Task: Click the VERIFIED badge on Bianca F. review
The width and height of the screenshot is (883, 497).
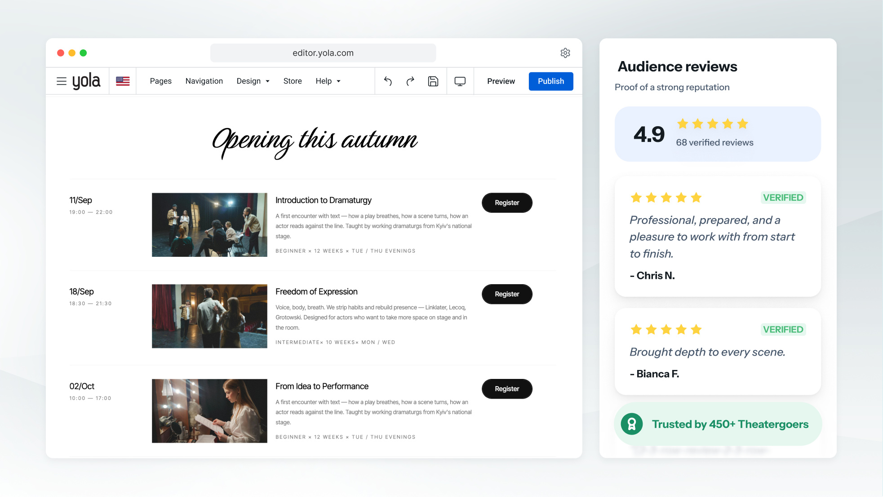Action: [x=783, y=330]
